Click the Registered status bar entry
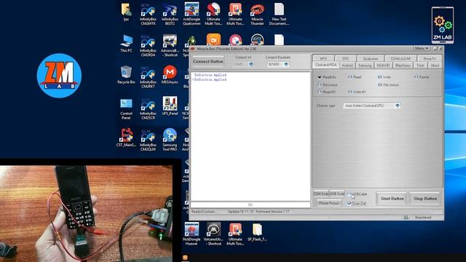466x262 pixels. pos(423,218)
